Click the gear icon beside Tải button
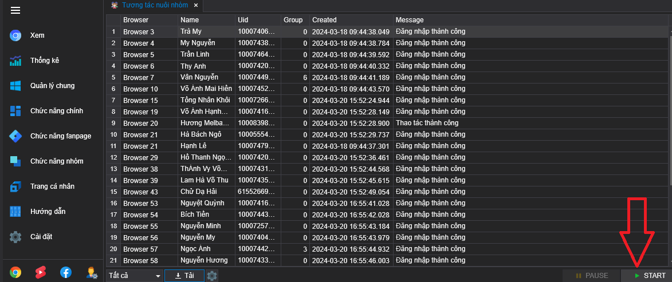Image resolution: width=672 pixels, height=282 pixels. pos(212,276)
